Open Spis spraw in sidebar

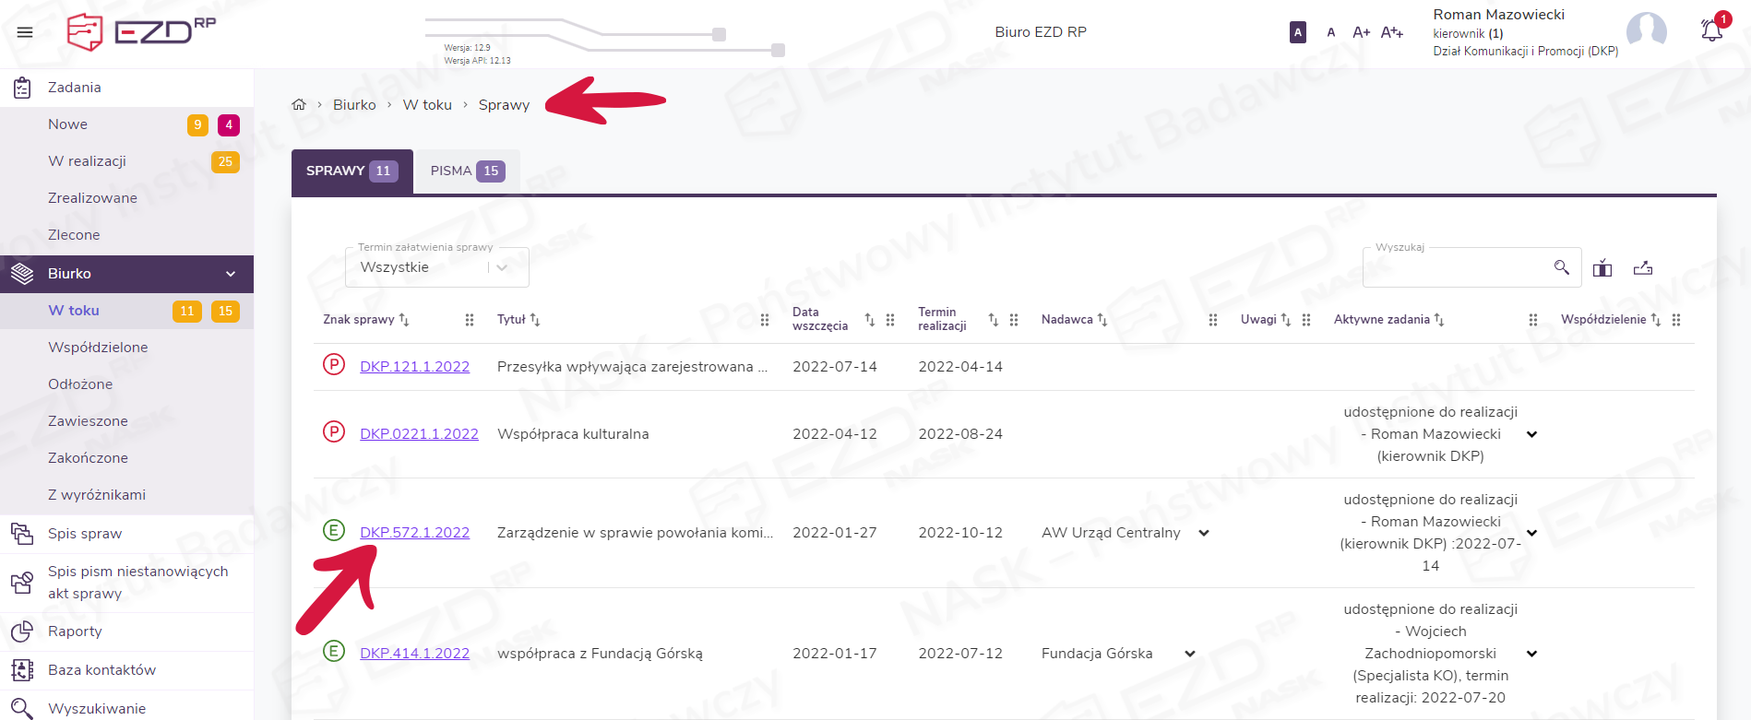pos(85,534)
